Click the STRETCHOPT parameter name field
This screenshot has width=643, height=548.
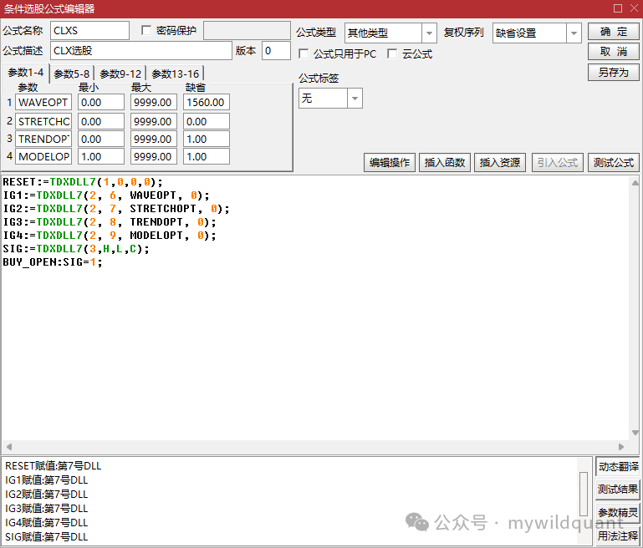click(x=43, y=122)
